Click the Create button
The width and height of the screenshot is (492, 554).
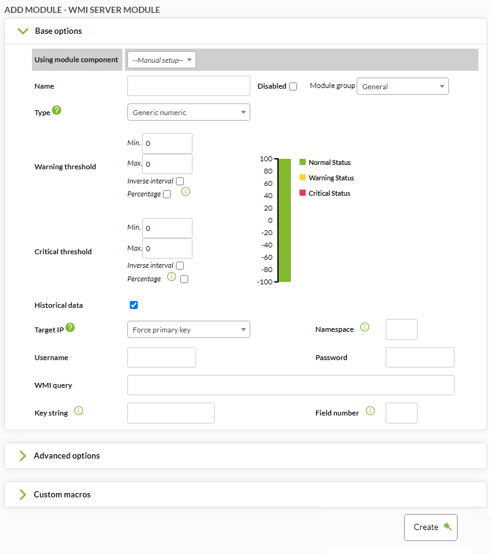(430, 528)
